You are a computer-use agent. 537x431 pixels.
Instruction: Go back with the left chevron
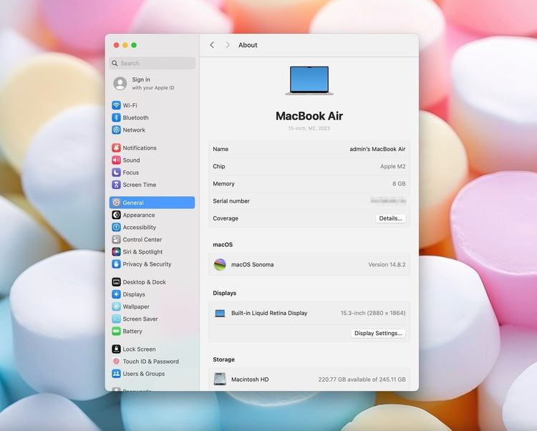212,45
